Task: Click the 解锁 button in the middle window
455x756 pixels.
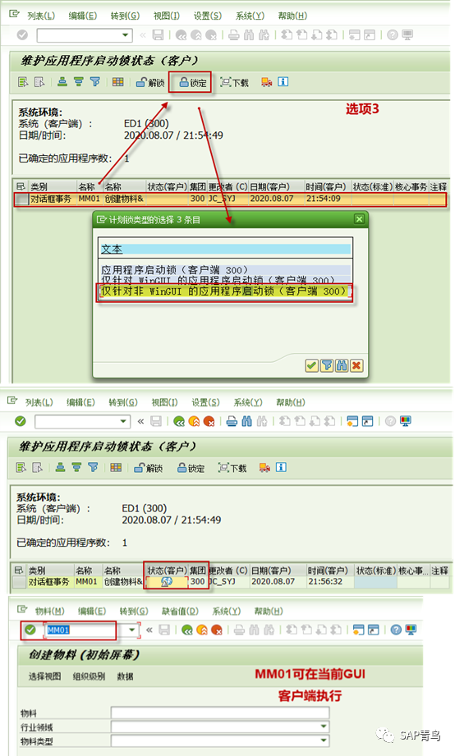Action: pyautogui.click(x=149, y=468)
